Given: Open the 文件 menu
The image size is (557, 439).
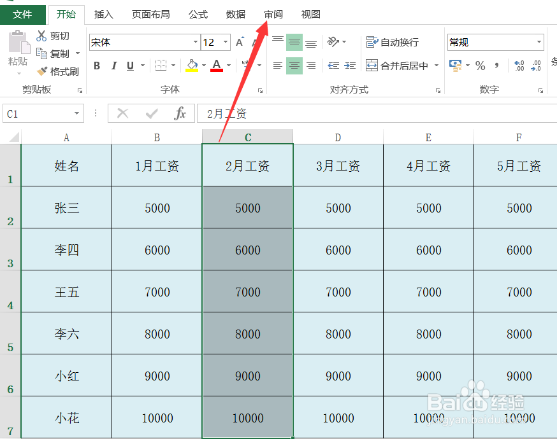Looking at the screenshot, I should click(x=23, y=14).
